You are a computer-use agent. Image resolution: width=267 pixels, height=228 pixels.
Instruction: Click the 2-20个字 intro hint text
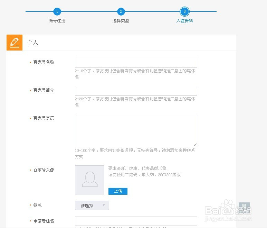click(x=135, y=102)
